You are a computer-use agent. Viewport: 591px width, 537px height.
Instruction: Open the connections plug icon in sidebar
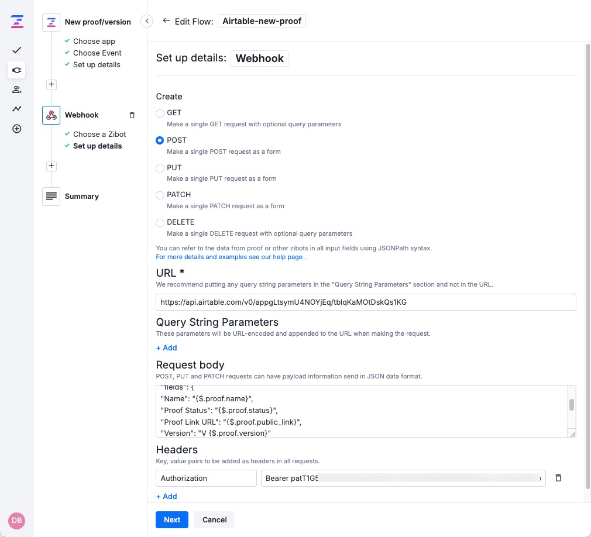click(16, 70)
